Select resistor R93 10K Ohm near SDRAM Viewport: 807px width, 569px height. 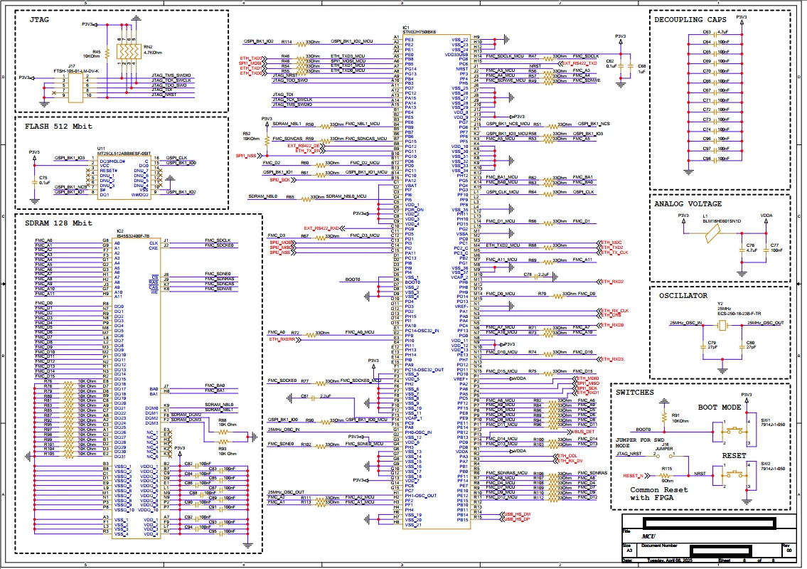pos(223,442)
